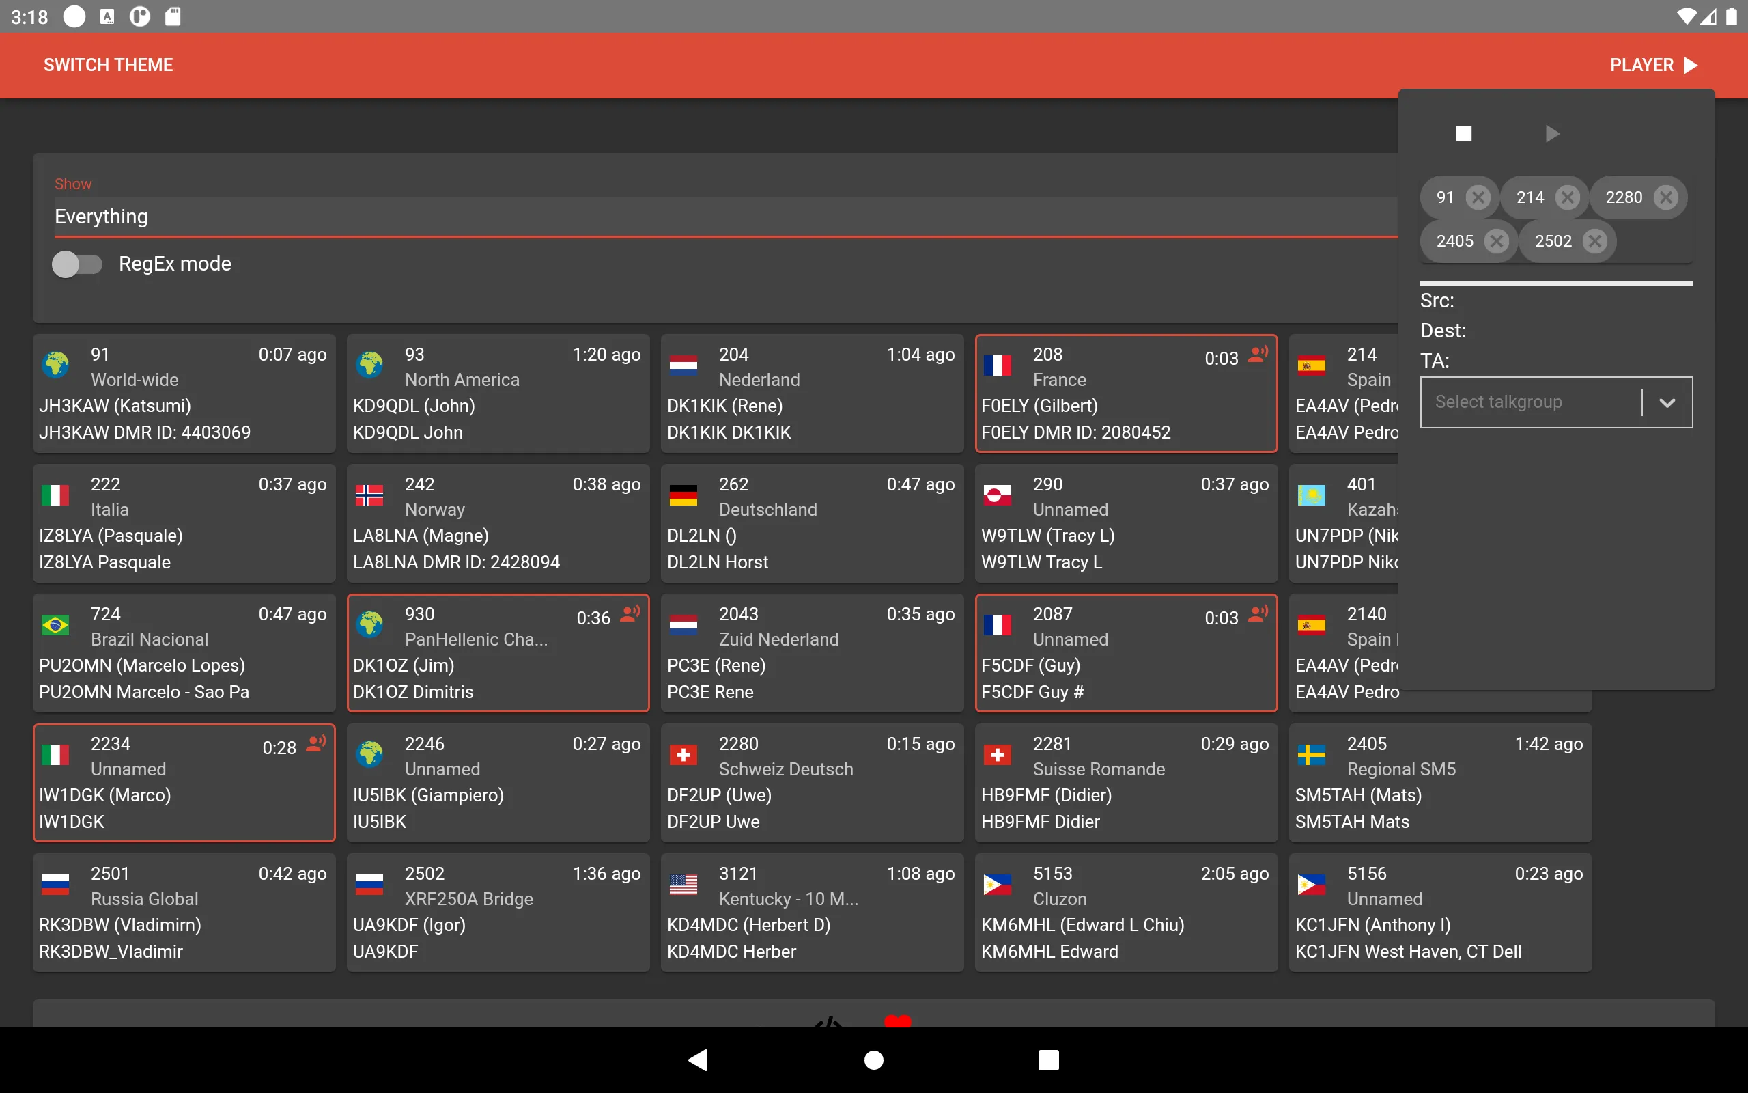Open the Show Everything filter field
The width and height of the screenshot is (1748, 1093).
point(726,216)
